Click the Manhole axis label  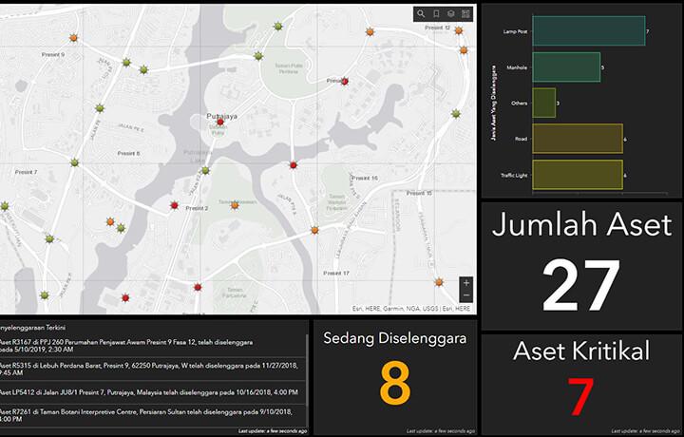(x=517, y=67)
